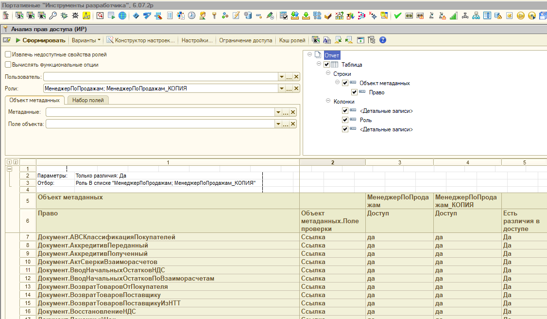The height and width of the screenshot is (319, 547).
Task: Click the eraser icon in the top toolbar
Action: [x=328, y=16]
